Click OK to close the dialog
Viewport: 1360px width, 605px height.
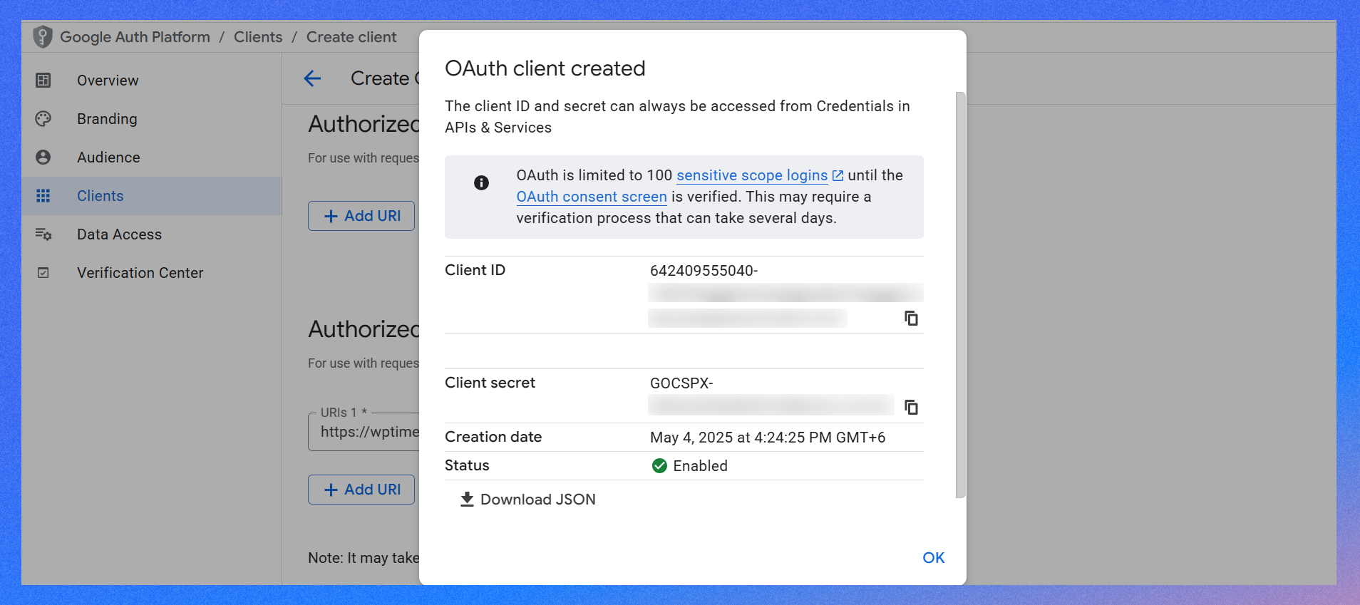(934, 558)
